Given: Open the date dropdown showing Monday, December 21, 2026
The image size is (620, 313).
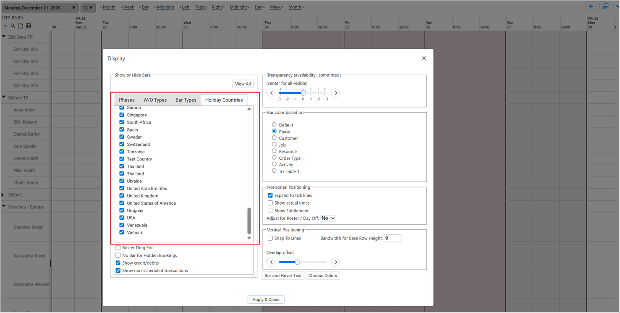Looking at the screenshot, I should tap(40, 8).
